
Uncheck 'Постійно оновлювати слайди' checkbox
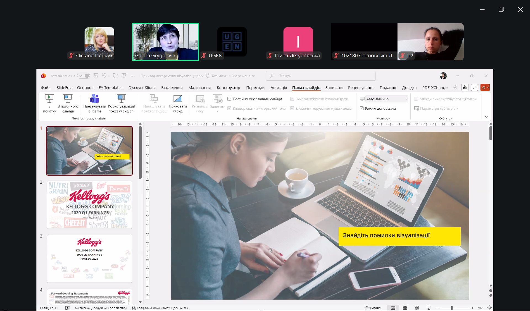click(x=229, y=99)
